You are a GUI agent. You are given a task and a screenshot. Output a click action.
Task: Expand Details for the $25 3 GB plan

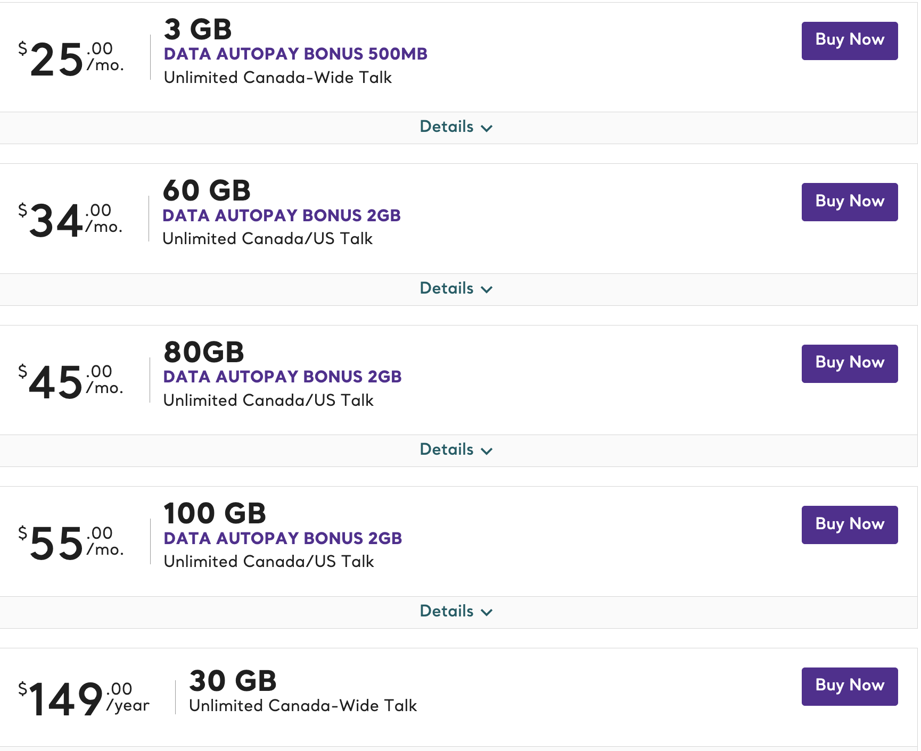[446, 127]
